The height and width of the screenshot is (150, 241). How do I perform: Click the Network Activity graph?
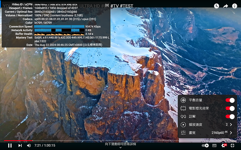pos(59,30)
